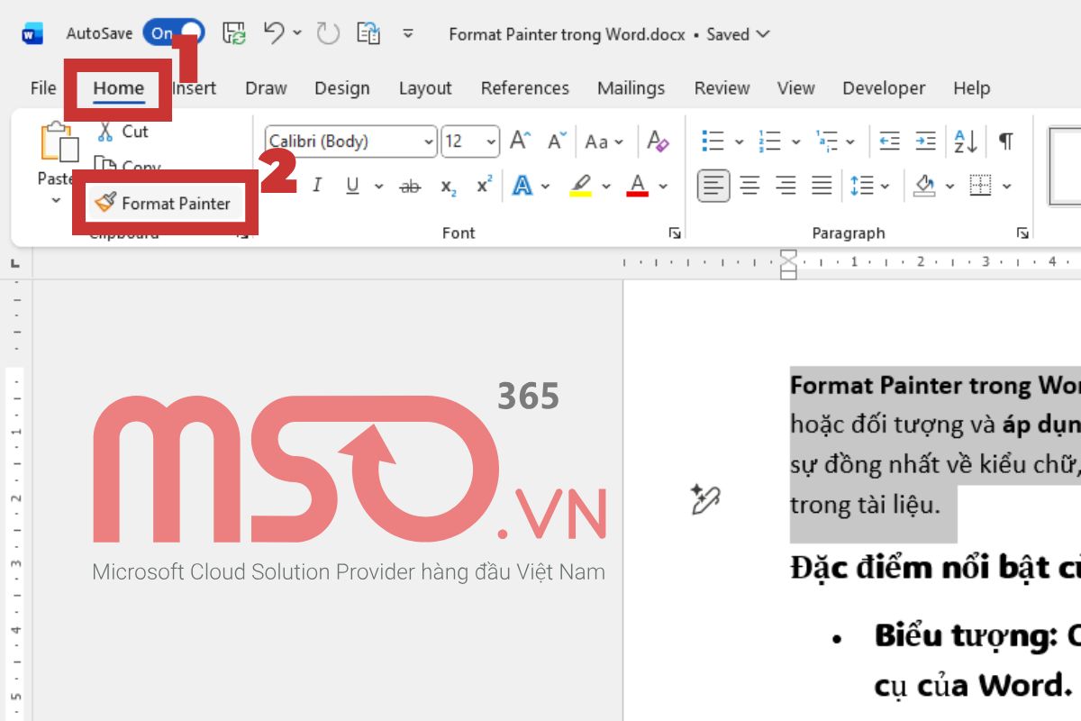
Task: Click Clear All Formatting icon
Action: pos(658,141)
